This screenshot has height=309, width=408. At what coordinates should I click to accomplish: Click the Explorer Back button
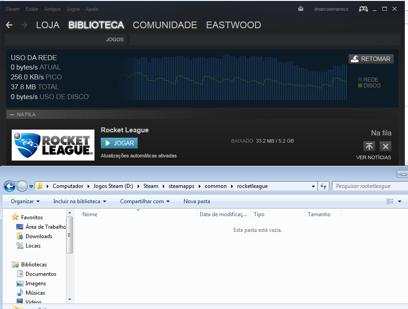pos(9,186)
